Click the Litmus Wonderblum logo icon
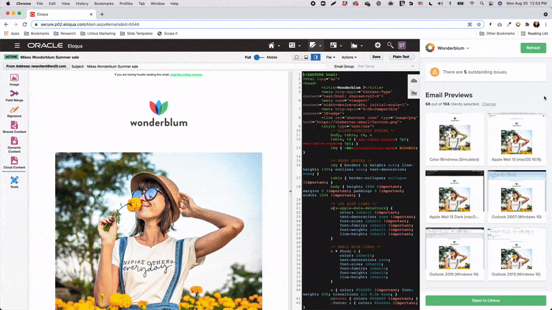 click(x=430, y=48)
